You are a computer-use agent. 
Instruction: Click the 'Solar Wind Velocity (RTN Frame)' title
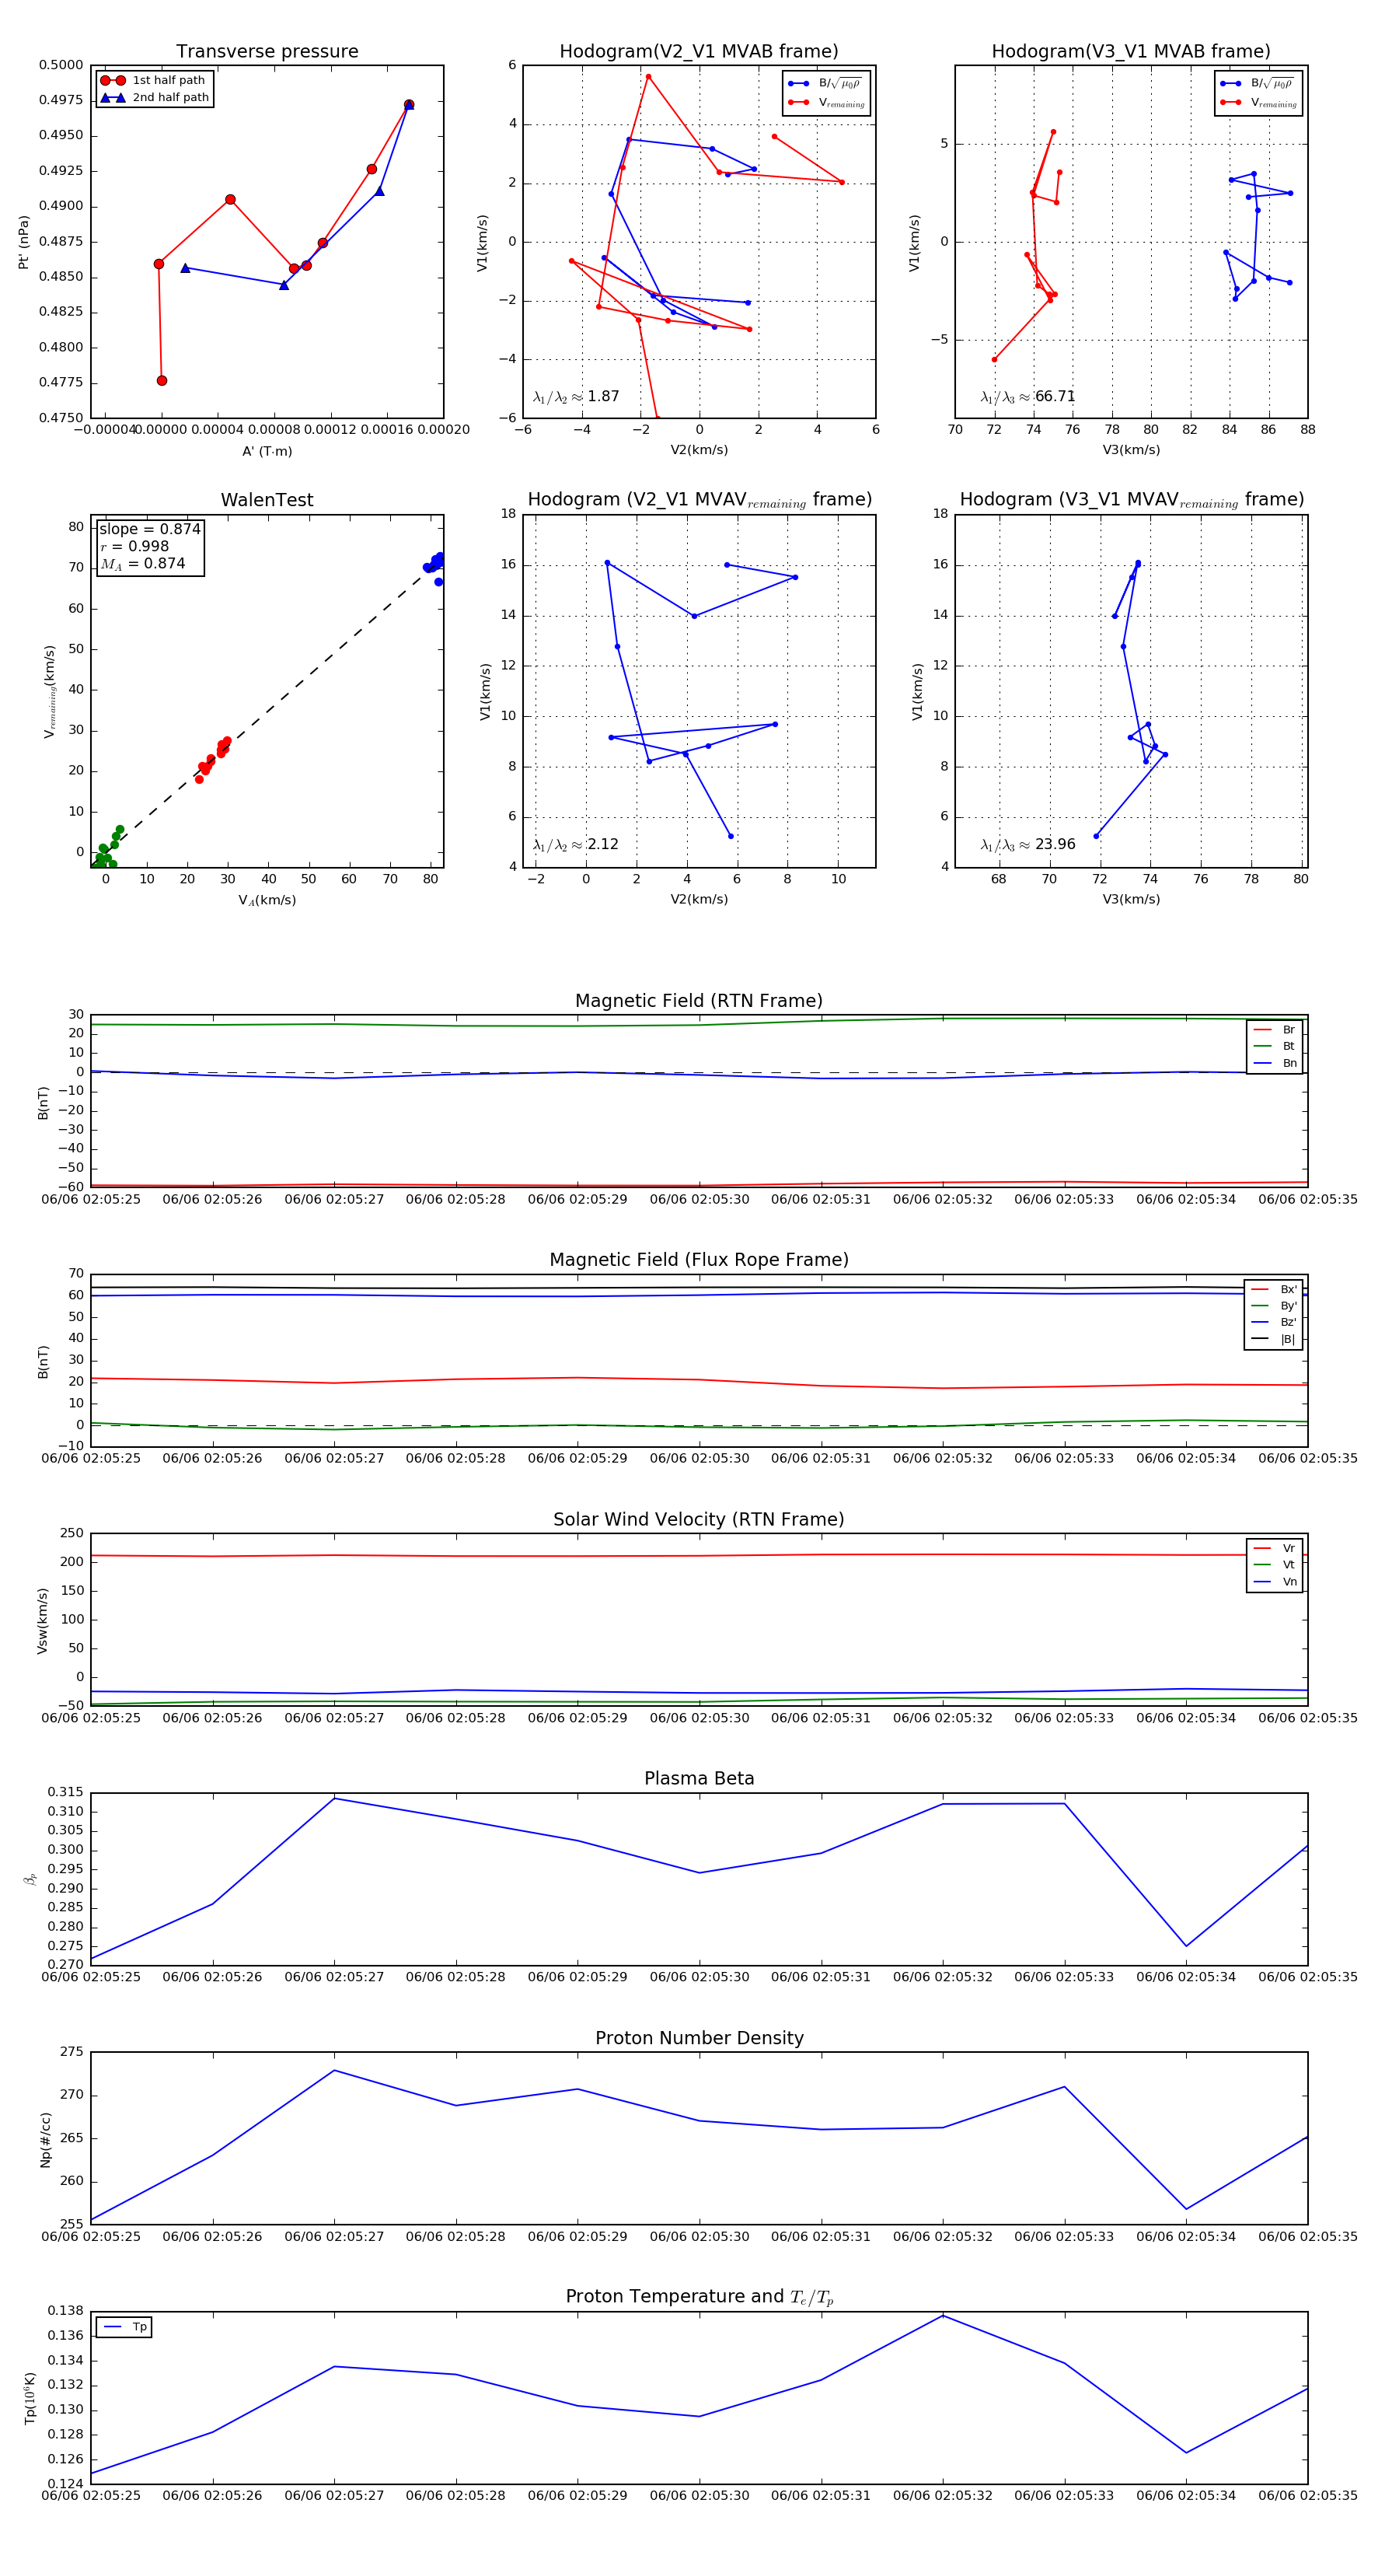pyautogui.click(x=699, y=1520)
